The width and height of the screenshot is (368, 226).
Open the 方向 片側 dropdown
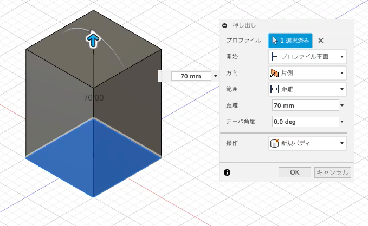[x=307, y=73]
